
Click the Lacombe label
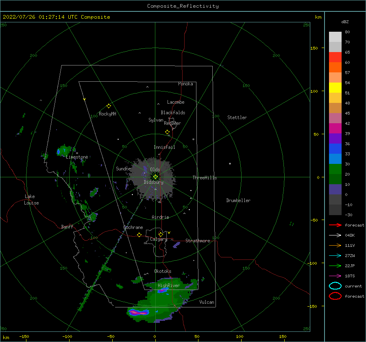tap(176, 102)
